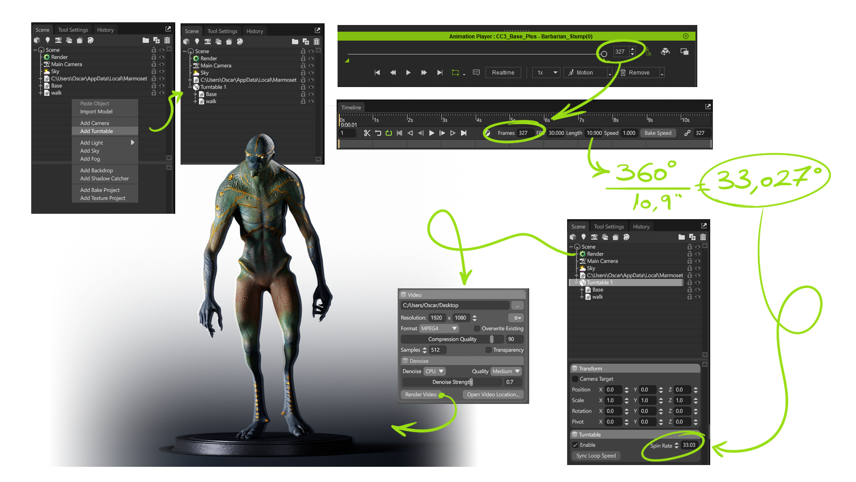Uncheck the turntable Enable checkbox
The height and width of the screenshot is (482, 856).
tap(575, 445)
